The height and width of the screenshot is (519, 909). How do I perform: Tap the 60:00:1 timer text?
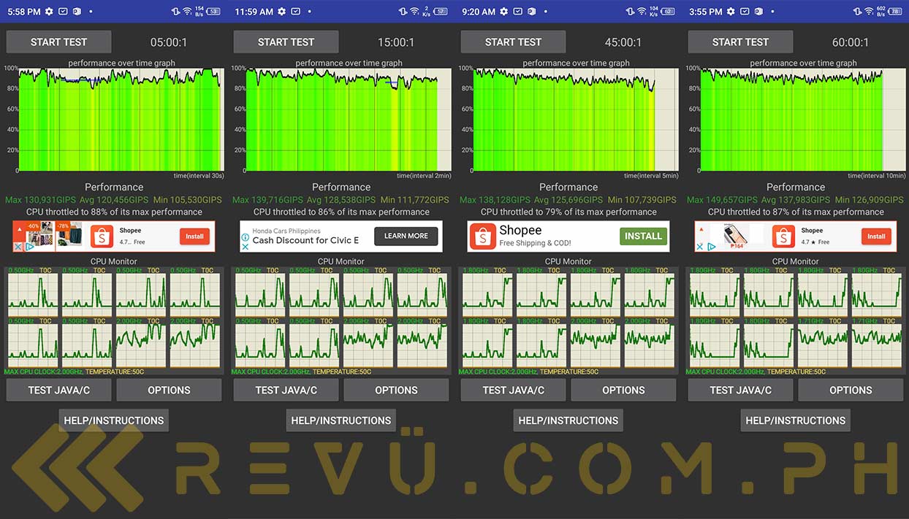[851, 42]
